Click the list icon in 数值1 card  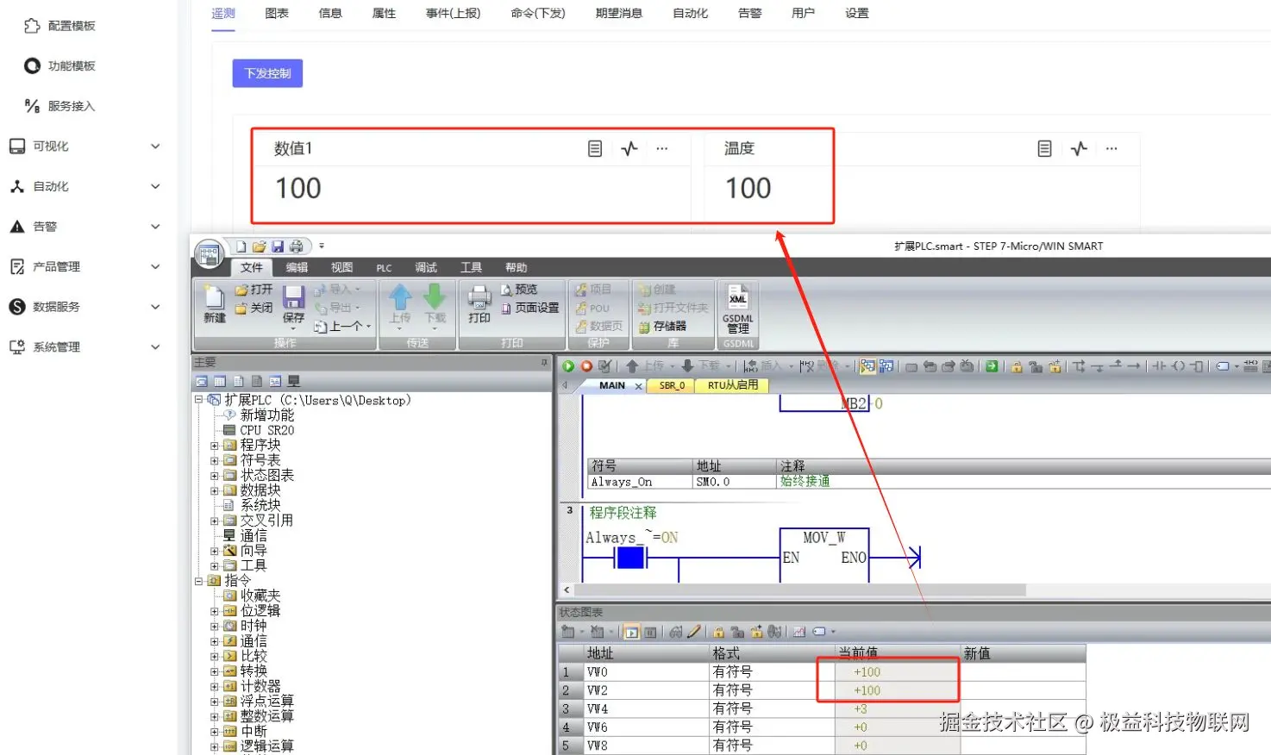coord(595,148)
